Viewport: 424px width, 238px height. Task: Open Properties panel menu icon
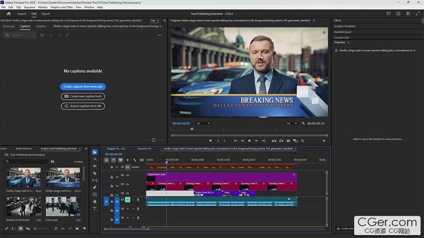pos(348,42)
